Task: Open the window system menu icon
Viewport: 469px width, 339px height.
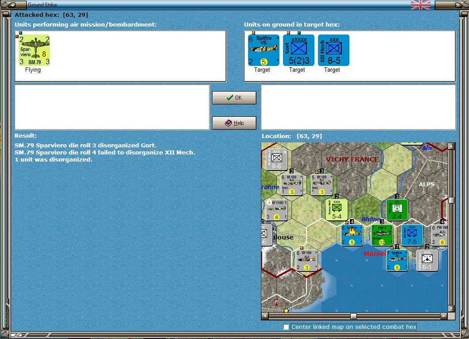Action: point(12,5)
